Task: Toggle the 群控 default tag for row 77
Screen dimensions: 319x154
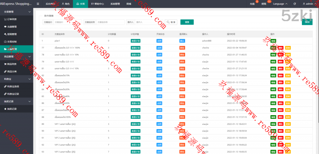Action: (x=182, y=48)
